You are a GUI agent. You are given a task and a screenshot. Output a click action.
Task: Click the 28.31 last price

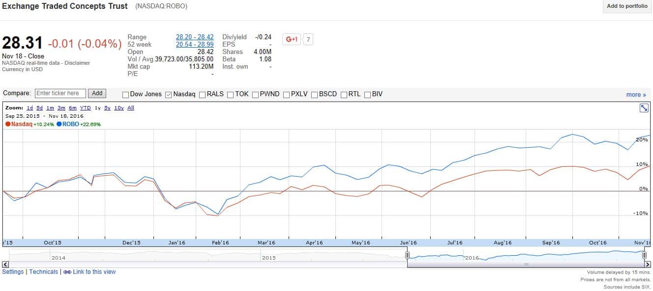[23, 43]
